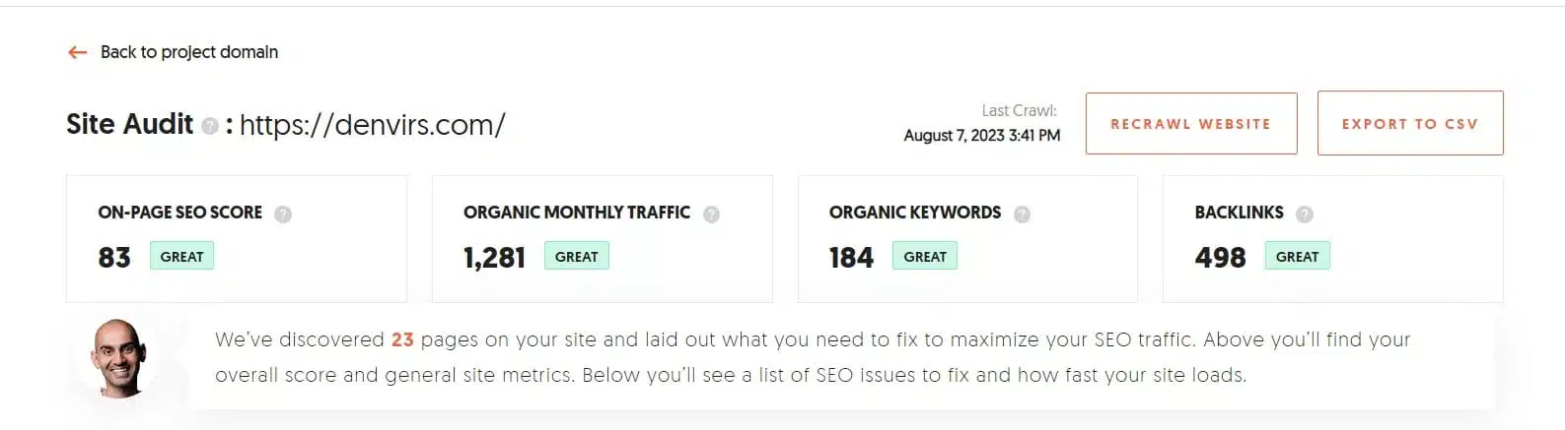Click the On-Page SEO Score help icon
Image resolution: width=1565 pixels, height=430 pixels.
click(x=283, y=214)
